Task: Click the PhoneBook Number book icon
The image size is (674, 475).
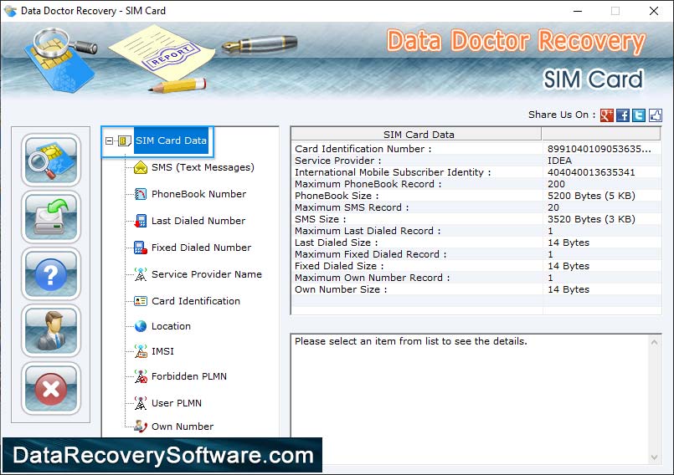Action: click(x=141, y=194)
